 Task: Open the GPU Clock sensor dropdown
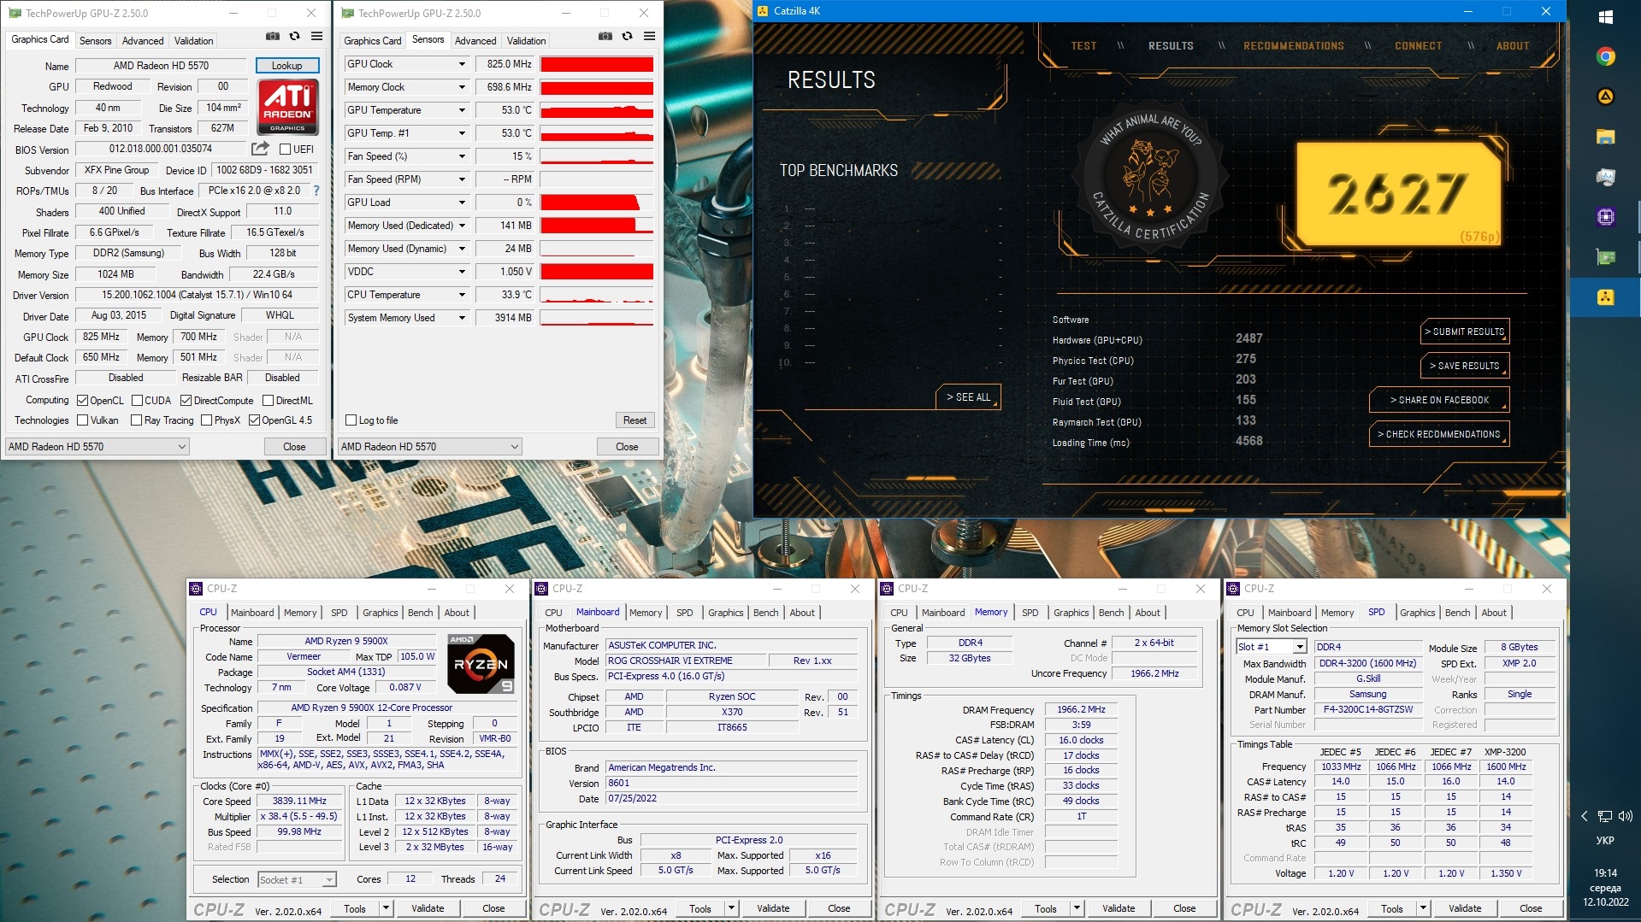[x=462, y=64]
